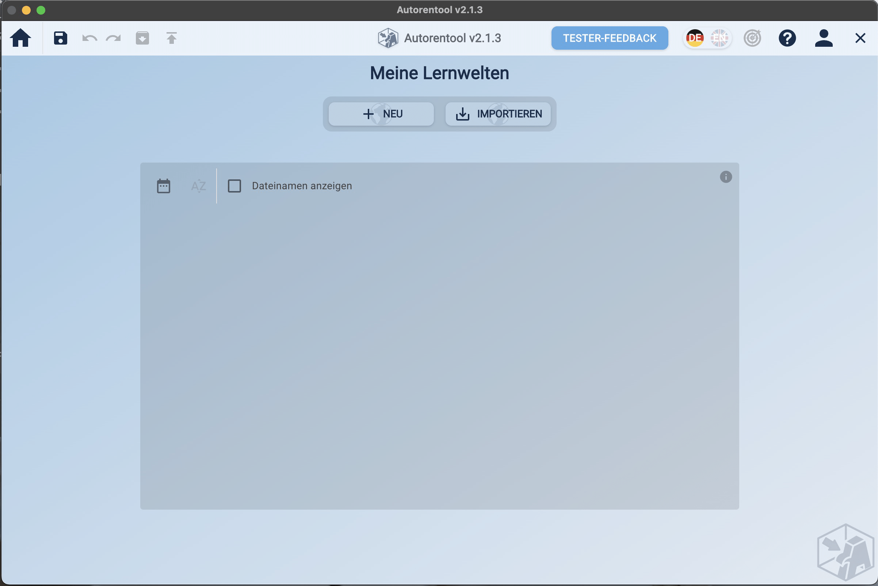
Task: Click the archive download box icon
Action: pos(142,38)
